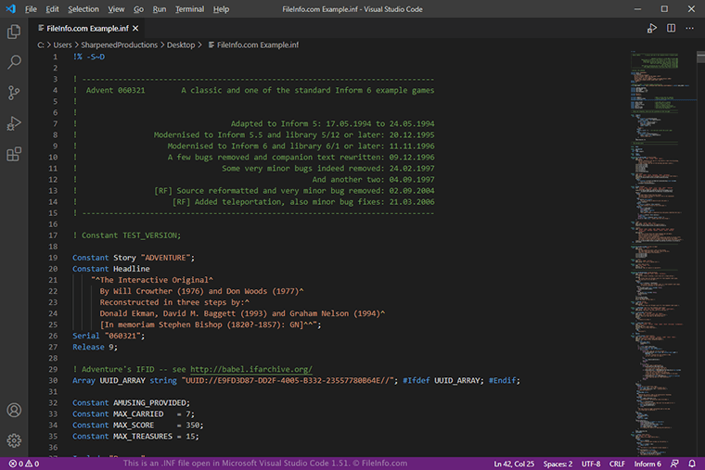
Task: Open the notifications bell in status bar
Action: pos(692,463)
